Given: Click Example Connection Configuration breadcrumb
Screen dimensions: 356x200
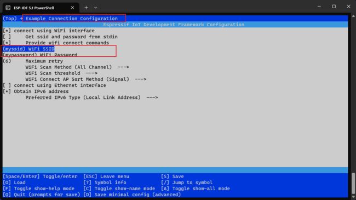Looking at the screenshot, I should coord(72,19).
